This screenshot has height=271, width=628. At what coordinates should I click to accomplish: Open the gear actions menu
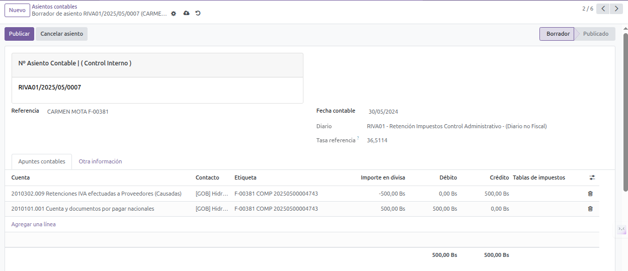(x=174, y=14)
